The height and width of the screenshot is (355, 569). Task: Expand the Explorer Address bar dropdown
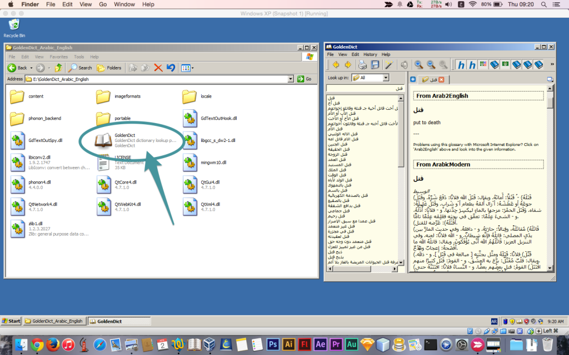[291, 79]
